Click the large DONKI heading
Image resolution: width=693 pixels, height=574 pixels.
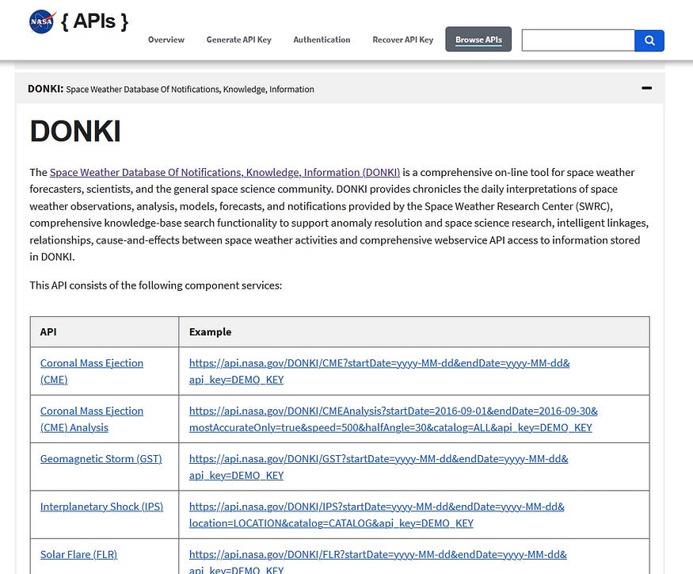coord(75,132)
